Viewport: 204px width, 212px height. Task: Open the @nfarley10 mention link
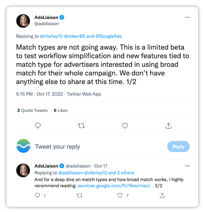[51, 36]
